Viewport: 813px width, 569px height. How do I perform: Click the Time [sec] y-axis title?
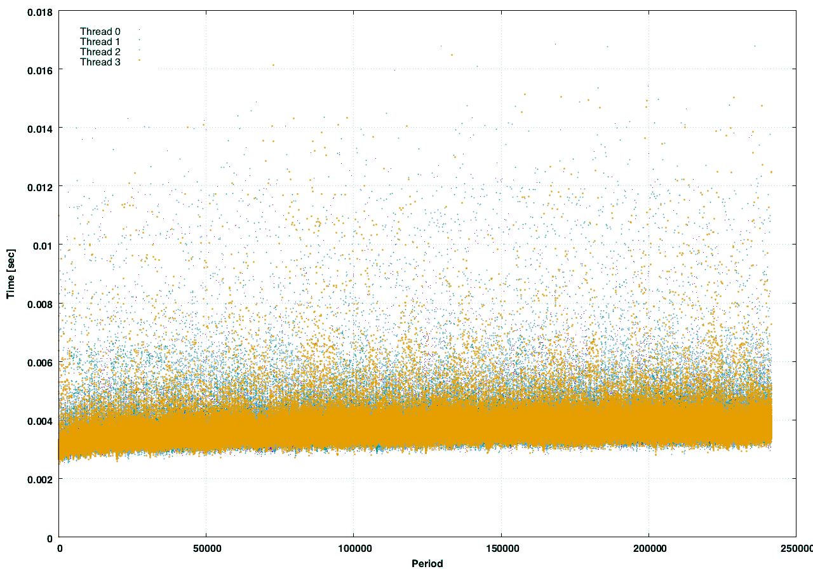click(11, 274)
